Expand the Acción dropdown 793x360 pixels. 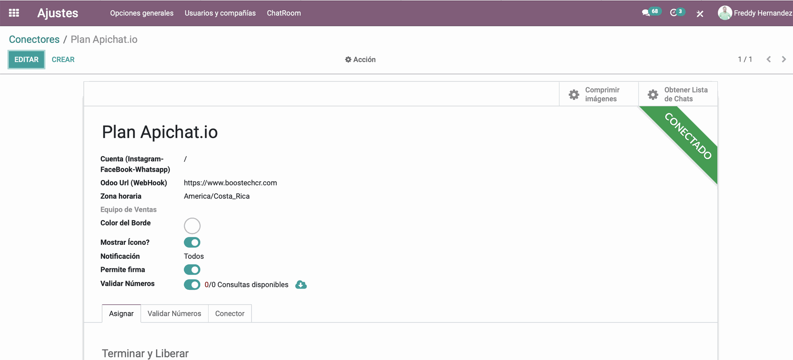tap(360, 59)
